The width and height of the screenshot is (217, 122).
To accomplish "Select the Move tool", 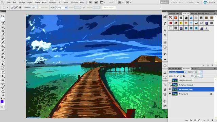I will tap(3, 16).
